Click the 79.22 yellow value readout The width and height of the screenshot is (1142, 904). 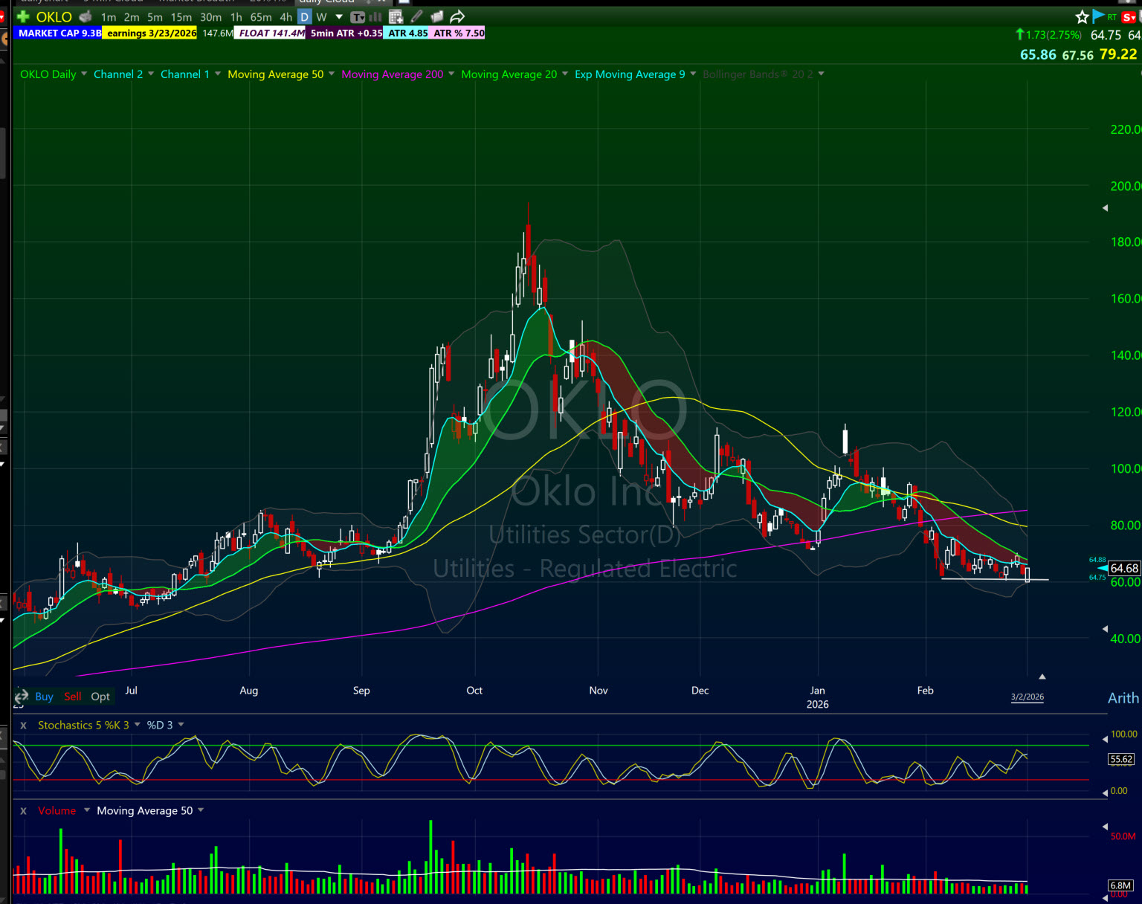point(1118,54)
